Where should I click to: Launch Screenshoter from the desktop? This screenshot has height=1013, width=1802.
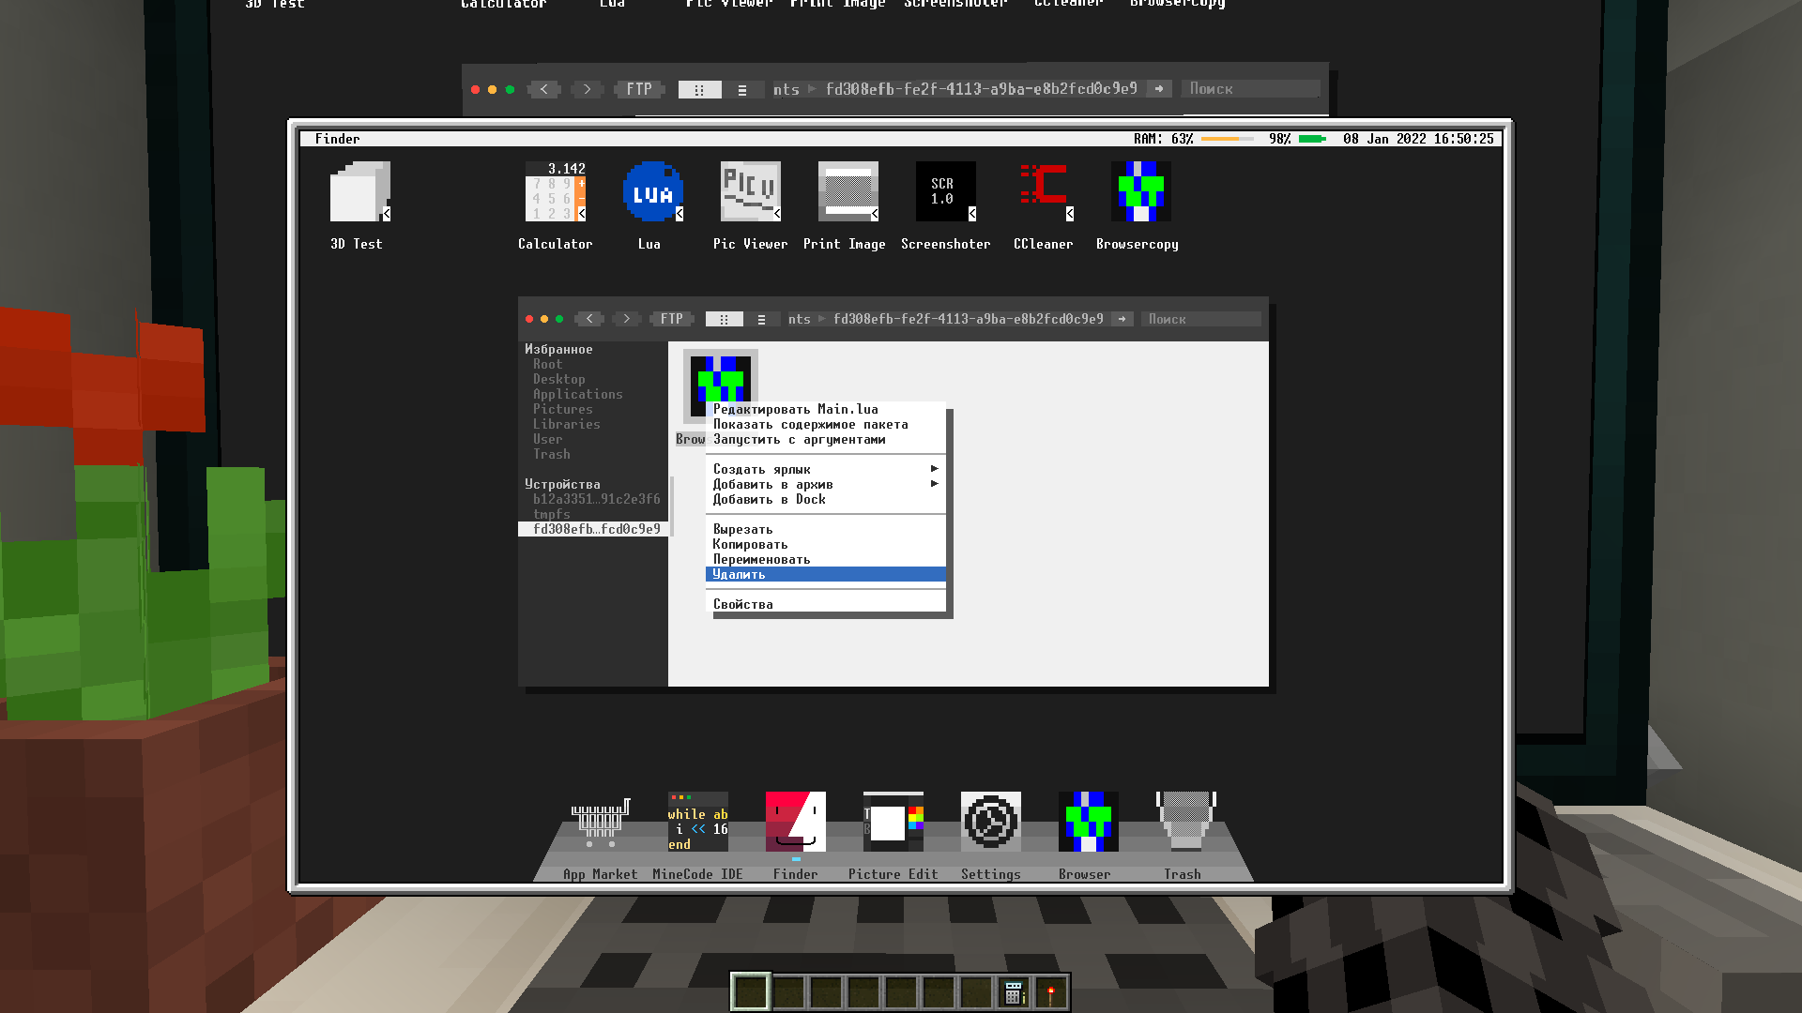[x=945, y=192]
